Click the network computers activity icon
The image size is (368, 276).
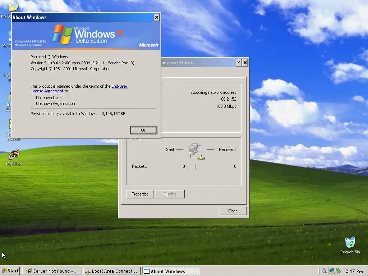[197, 151]
